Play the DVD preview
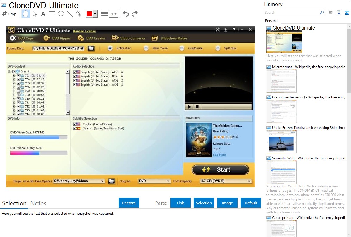Screen dimensions: 351x237 189,107
